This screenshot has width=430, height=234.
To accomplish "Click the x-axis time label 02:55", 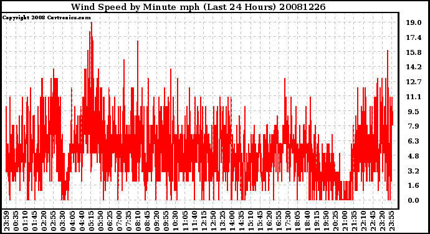I will pyautogui.click(x=54, y=222).
